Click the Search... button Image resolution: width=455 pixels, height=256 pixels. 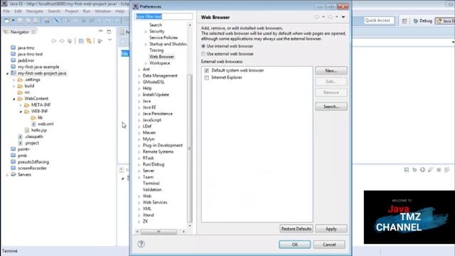(331, 107)
